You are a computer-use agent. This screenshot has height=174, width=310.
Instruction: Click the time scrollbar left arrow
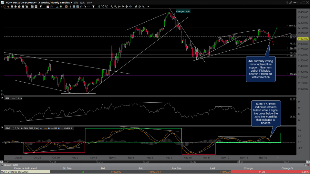(2, 162)
